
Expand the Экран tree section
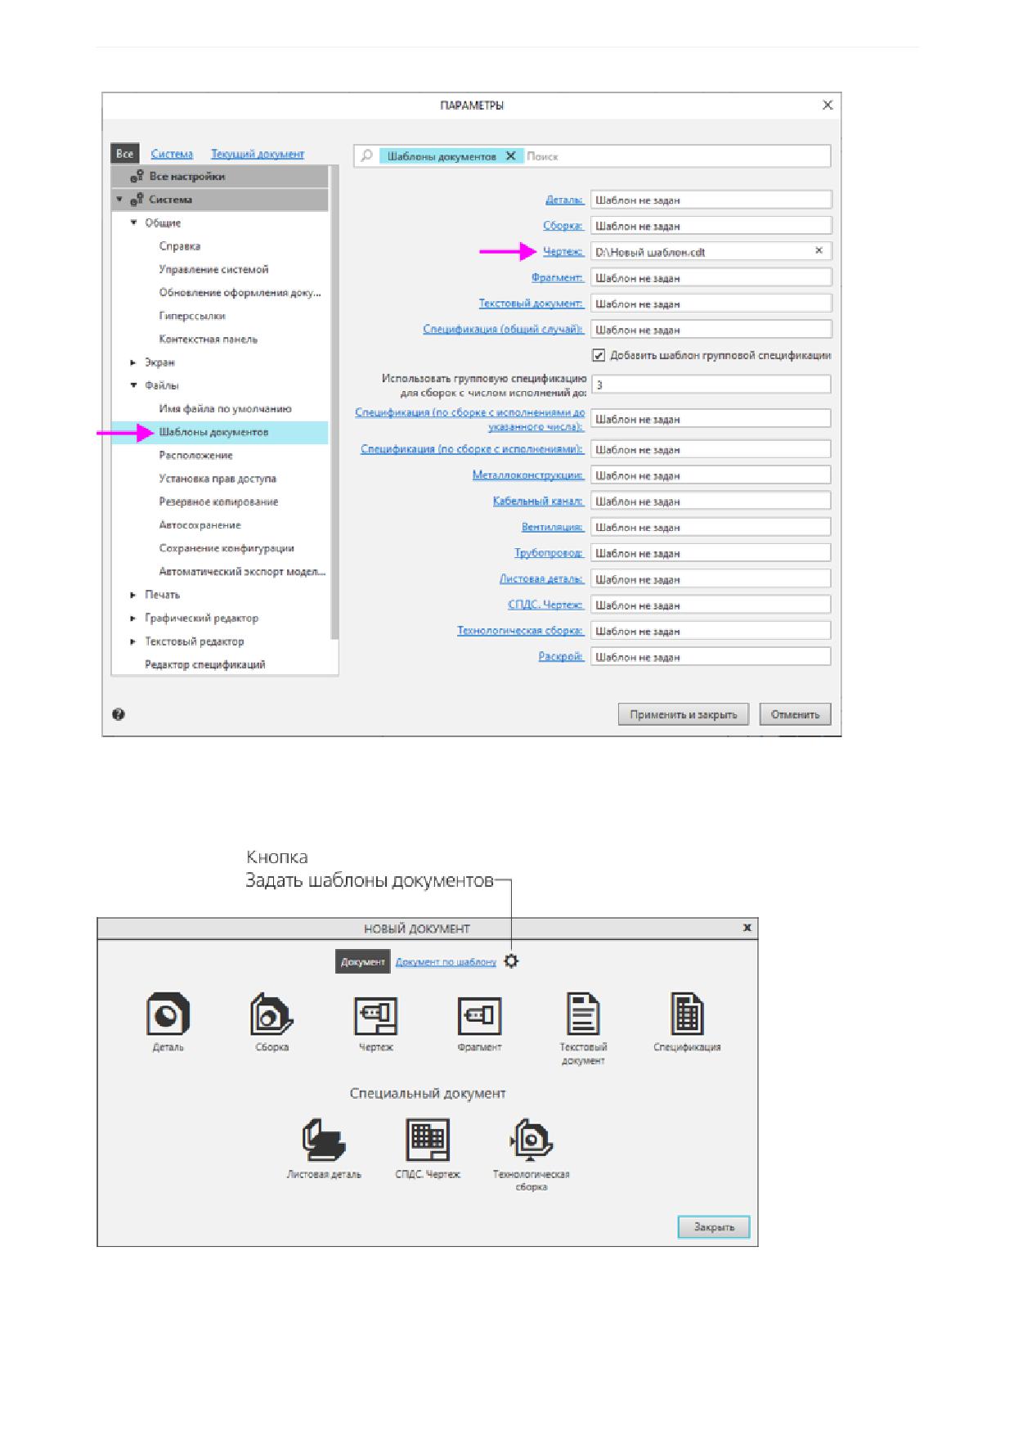[x=134, y=362]
